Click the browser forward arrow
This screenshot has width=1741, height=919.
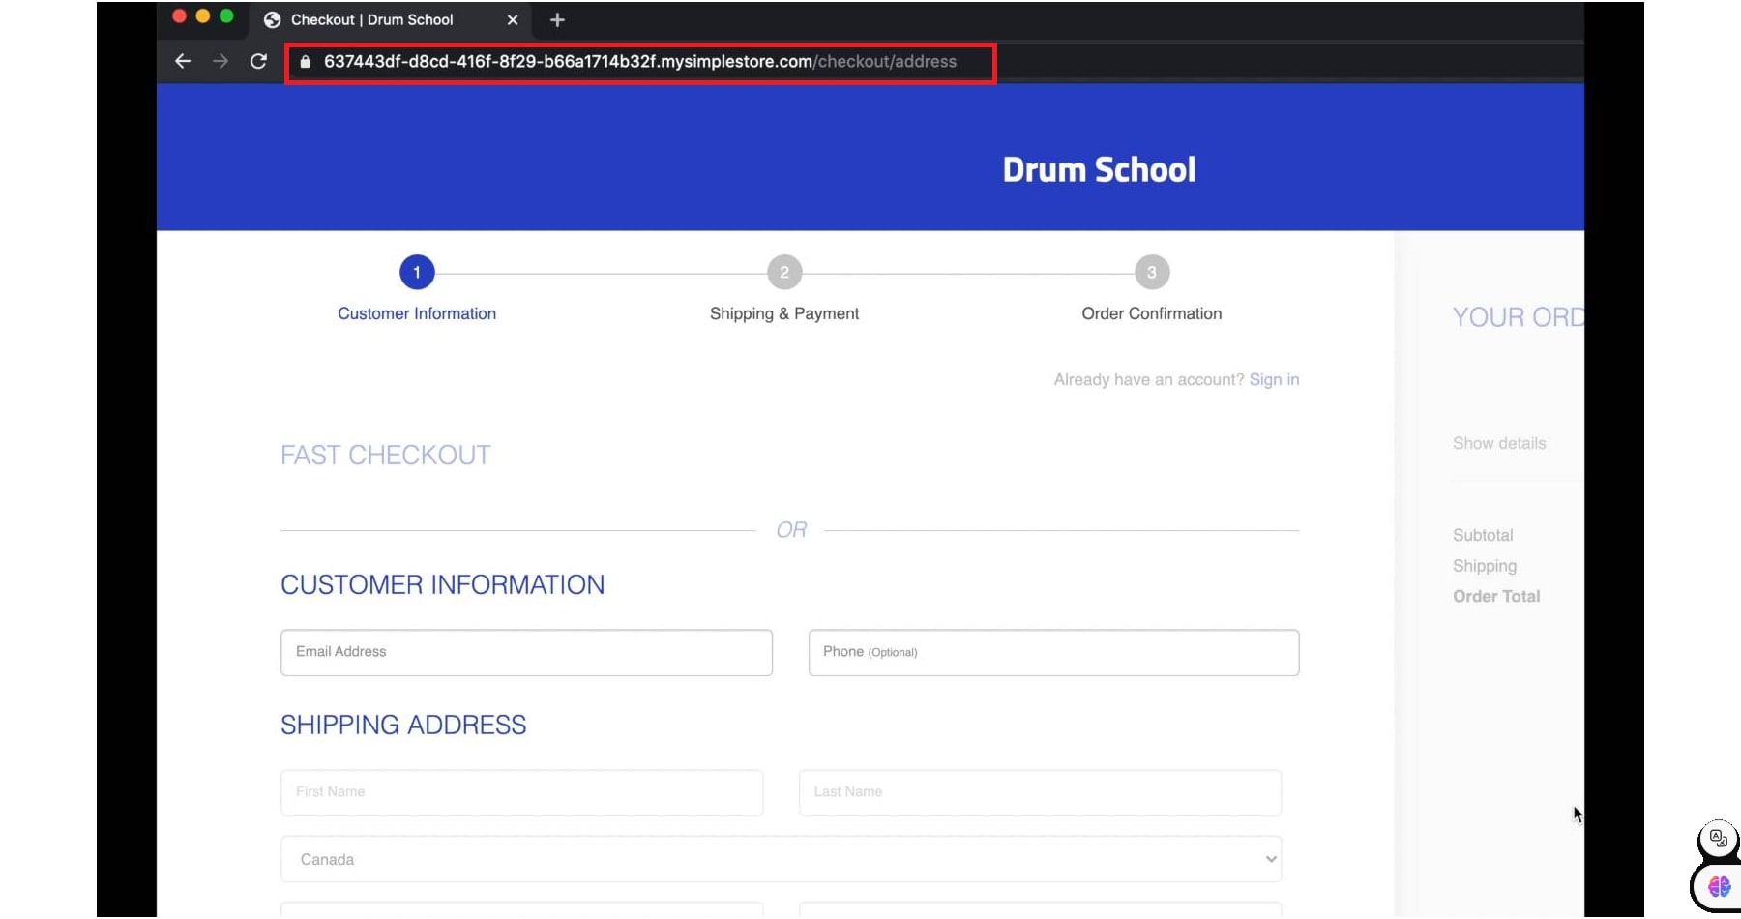pyautogui.click(x=221, y=61)
